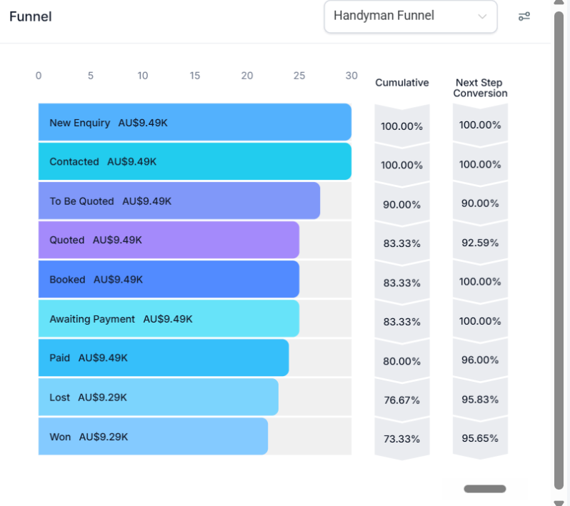Click the scroll down arrow
Image resolution: width=570 pixels, height=506 pixels.
559,502
